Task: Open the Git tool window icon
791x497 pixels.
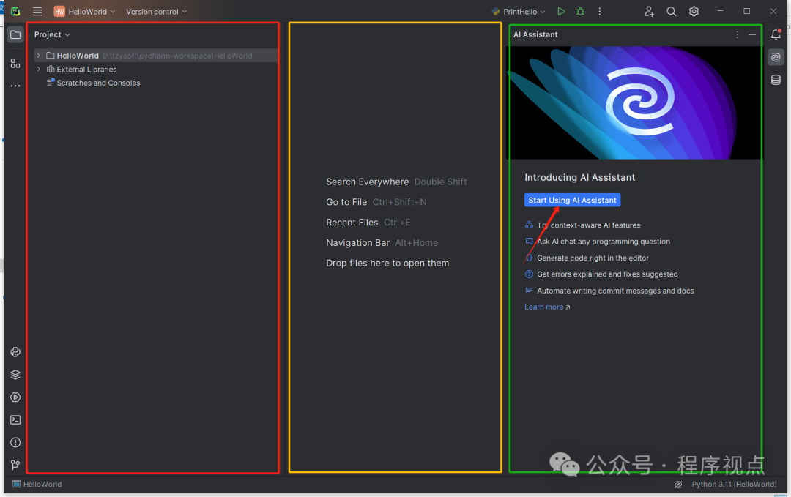Action: tap(15, 464)
